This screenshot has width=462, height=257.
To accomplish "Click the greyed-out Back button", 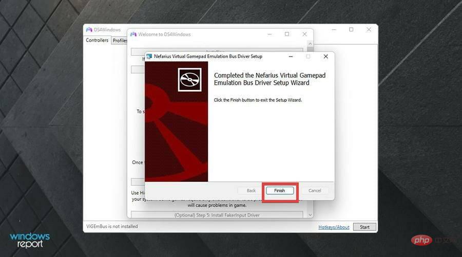I will (251, 190).
